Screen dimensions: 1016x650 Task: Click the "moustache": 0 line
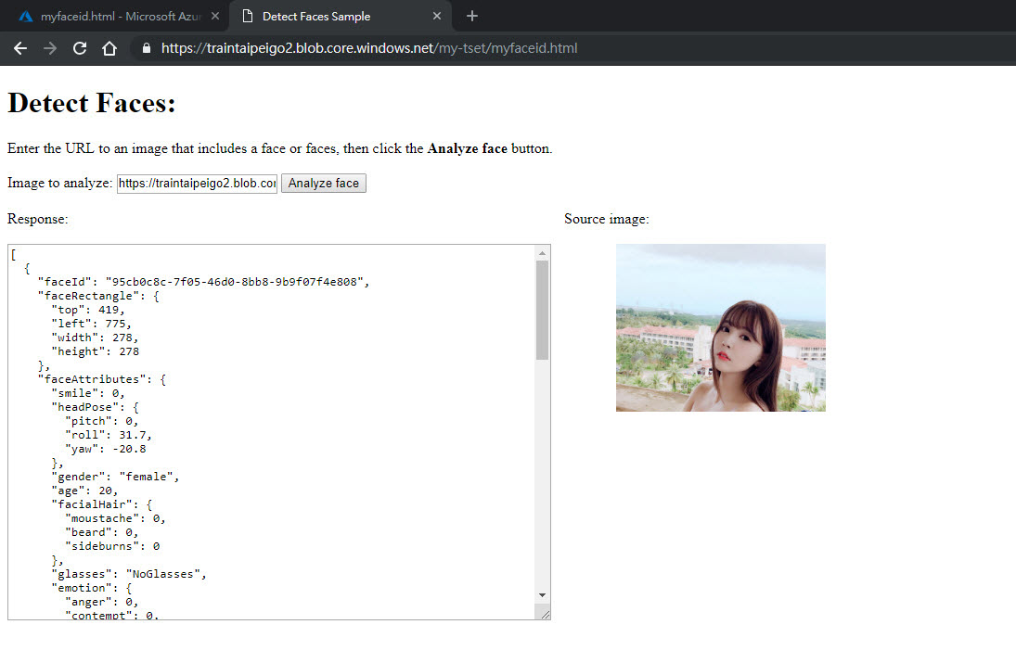(115, 518)
